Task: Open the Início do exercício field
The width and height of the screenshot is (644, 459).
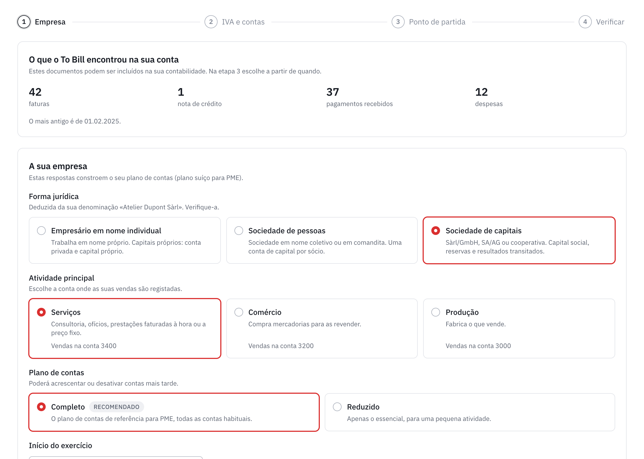Action: 116,457
